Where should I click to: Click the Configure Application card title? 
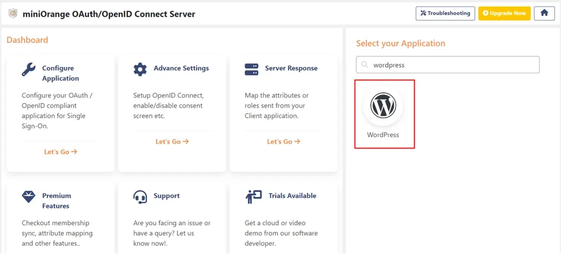pyautogui.click(x=61, y=73)
